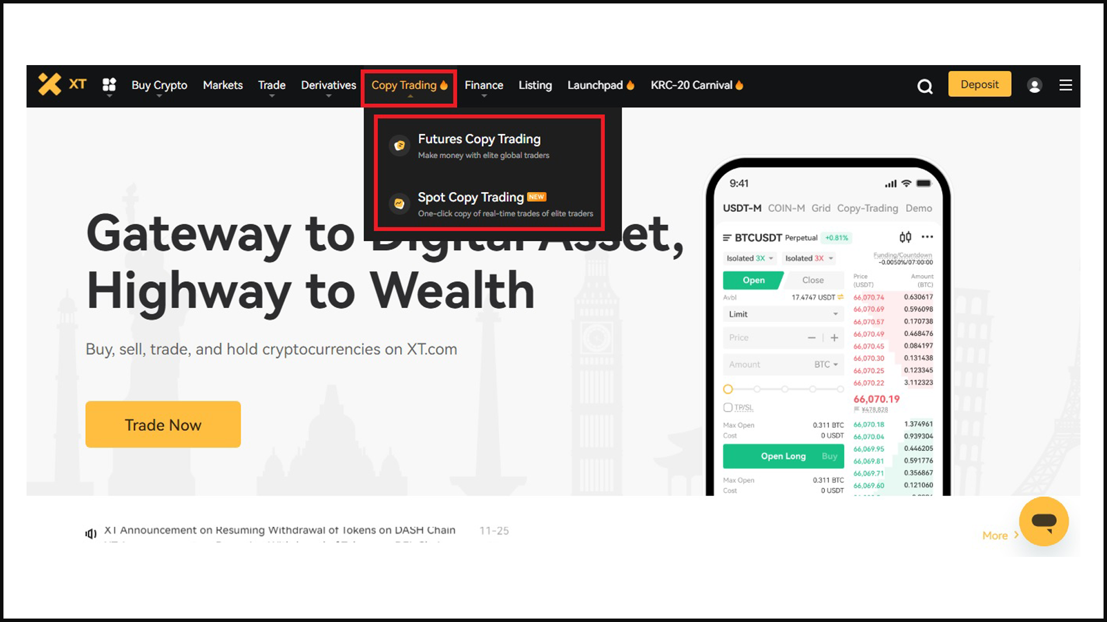This screenshot has width=1107, height=622.
Task: Select the Open tab on trading panel
Action: [x=752, y=279]
